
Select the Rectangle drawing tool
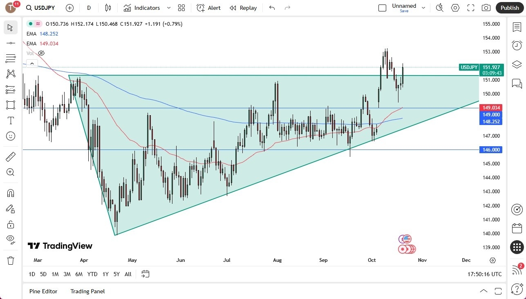[10, 105]
